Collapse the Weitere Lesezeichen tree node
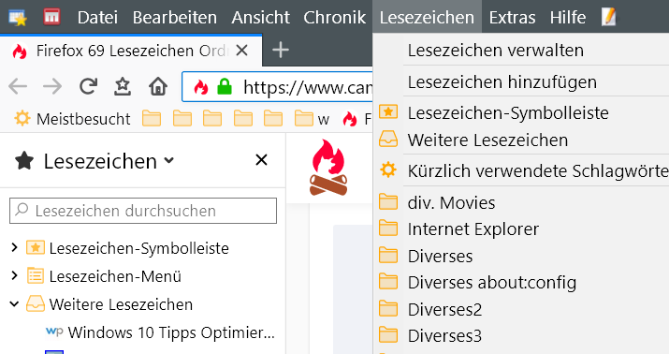669x354 pixels. tap(14, 304)
